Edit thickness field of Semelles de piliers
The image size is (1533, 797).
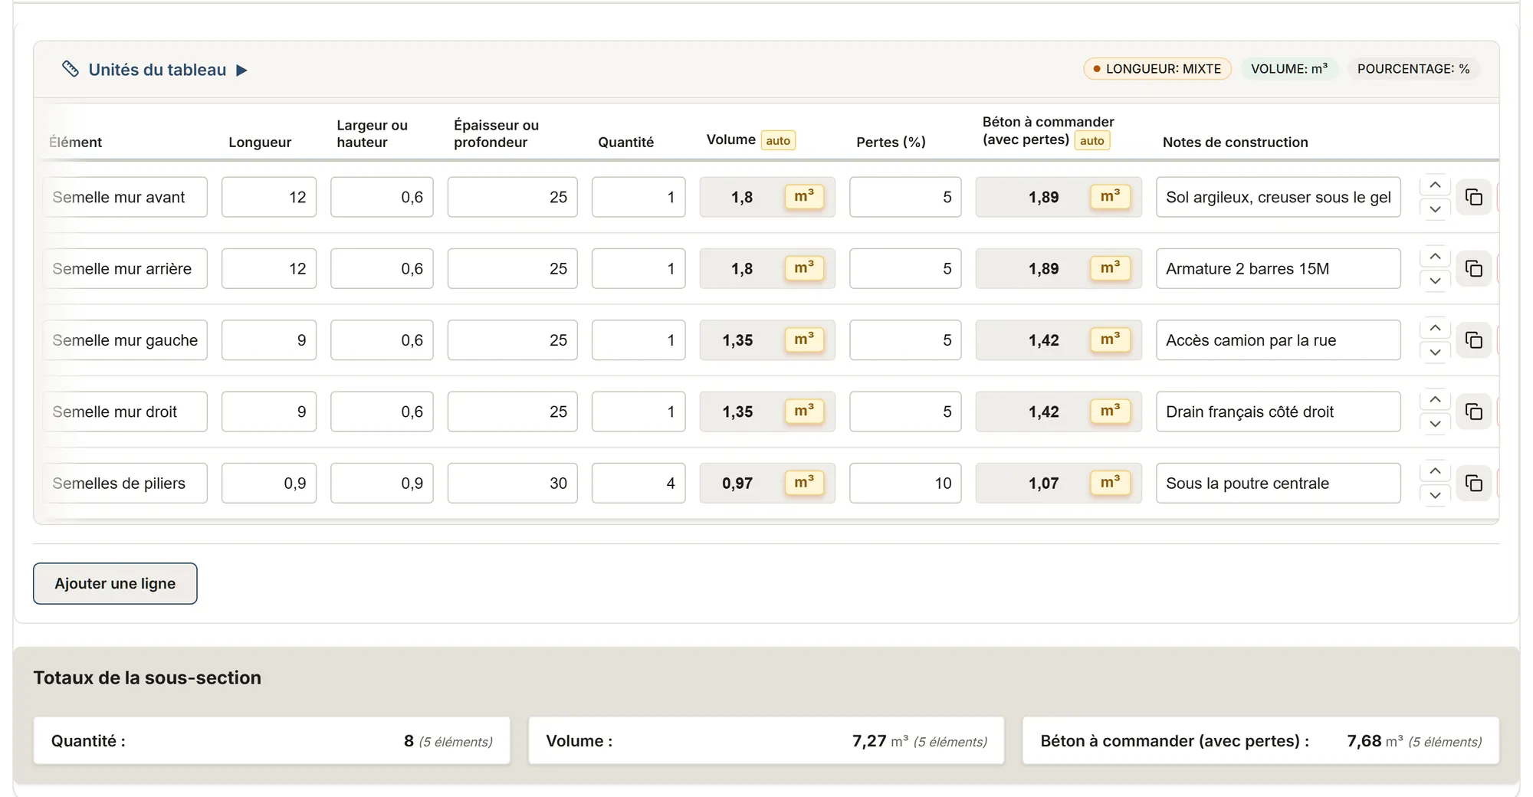[512, 483]
